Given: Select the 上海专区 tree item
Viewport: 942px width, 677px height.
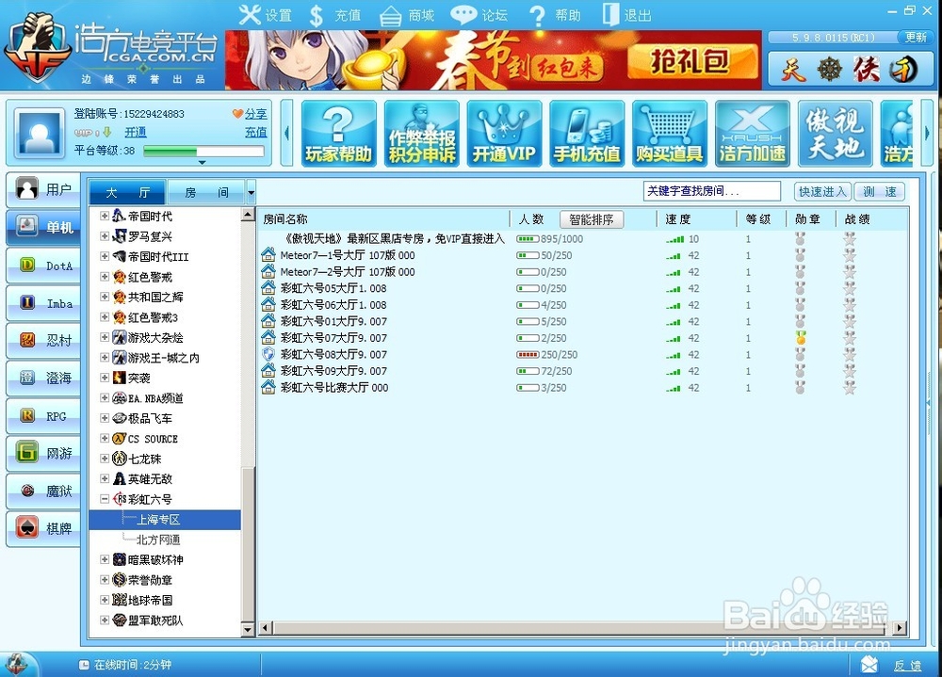Looking at the screenshot, I should point(158,520).
